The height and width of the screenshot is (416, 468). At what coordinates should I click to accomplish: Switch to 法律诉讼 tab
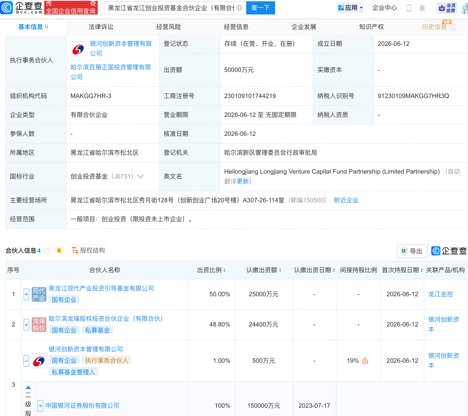point(101,27)
